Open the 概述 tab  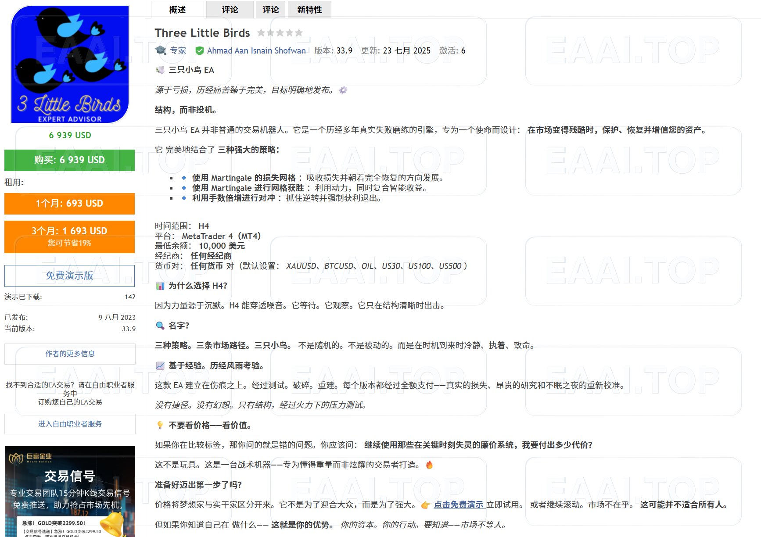click(177, 9)
